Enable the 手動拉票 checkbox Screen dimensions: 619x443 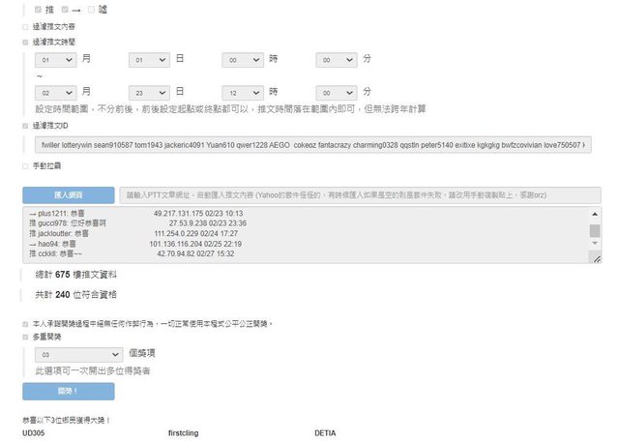tap(26, 166)
